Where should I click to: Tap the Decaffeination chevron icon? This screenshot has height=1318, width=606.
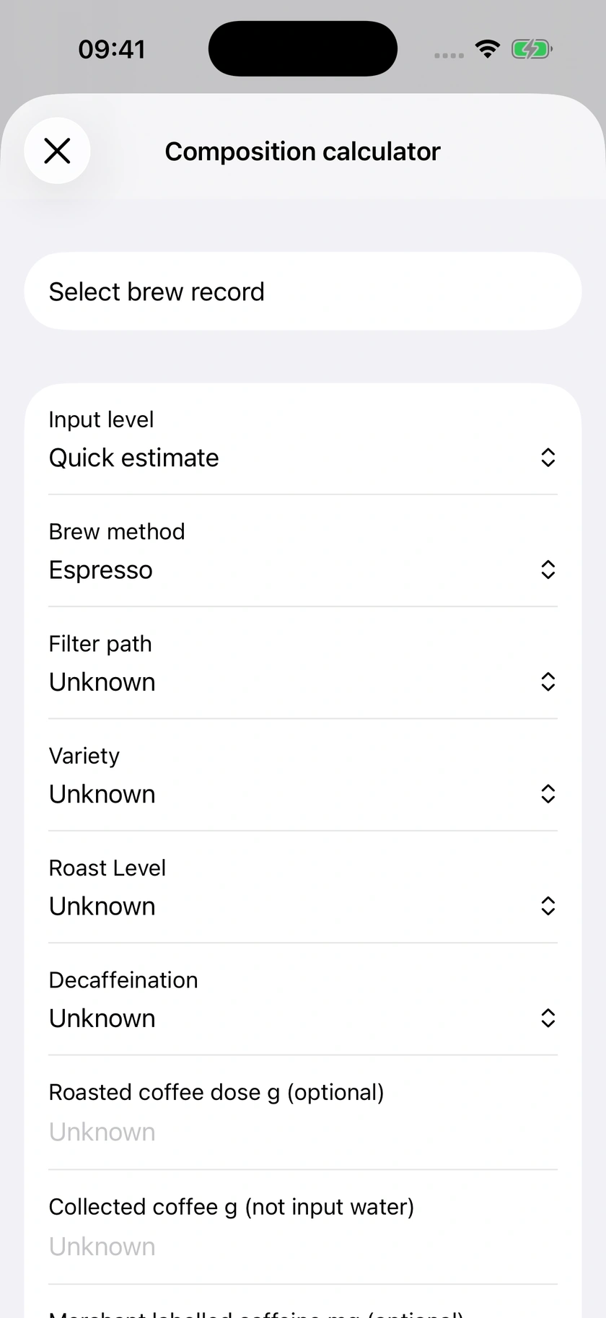pyautogui.click(x=548, y=1018)
